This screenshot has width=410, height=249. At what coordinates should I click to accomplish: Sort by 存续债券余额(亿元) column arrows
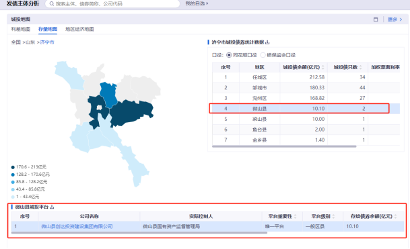pos(395,216)
